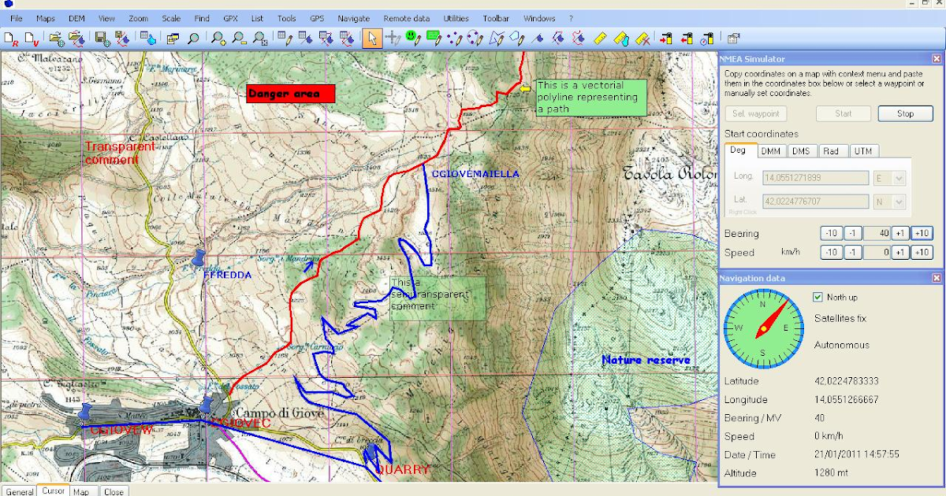
Task: Click the ruler with red X icon
Action: (642, 37)
